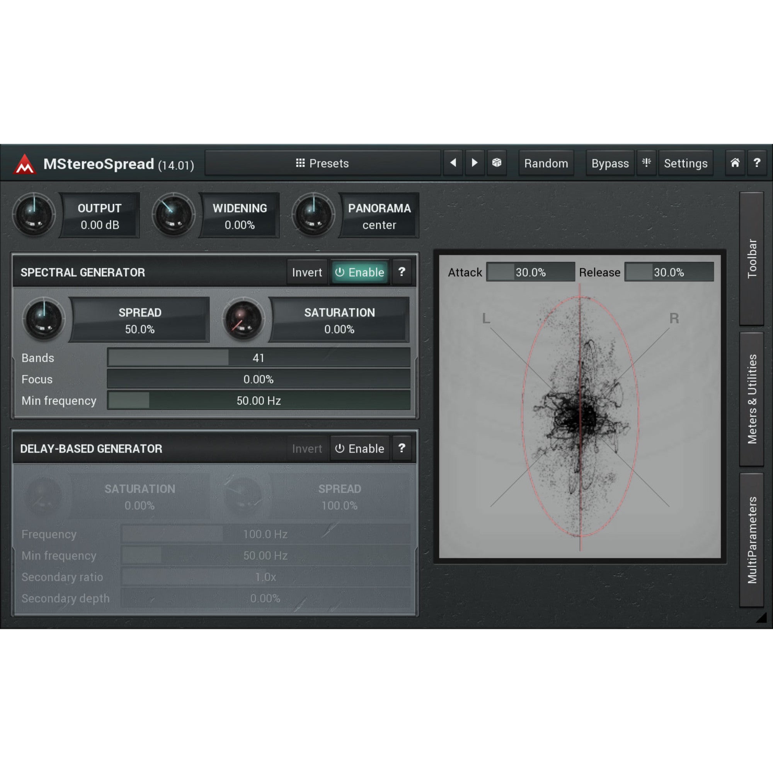Click the Spectral Generator Saturation knob

pyautogui.click(x=243, y=319)
